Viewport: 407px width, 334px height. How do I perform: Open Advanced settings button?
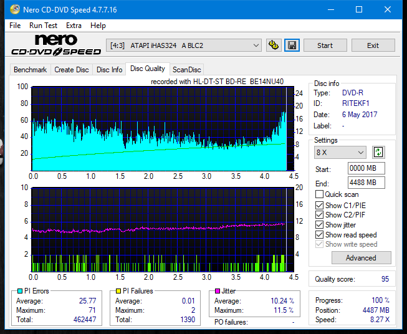(361, 258)
